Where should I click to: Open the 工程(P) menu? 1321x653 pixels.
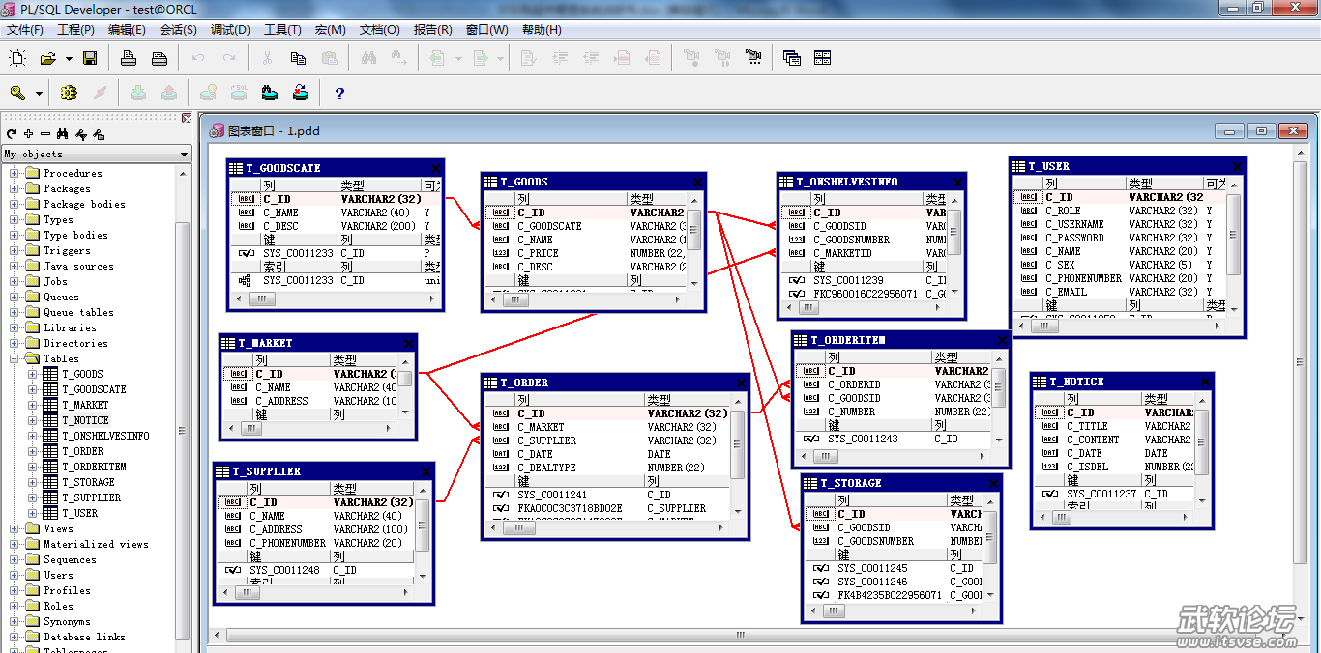(x=75, y=30)
